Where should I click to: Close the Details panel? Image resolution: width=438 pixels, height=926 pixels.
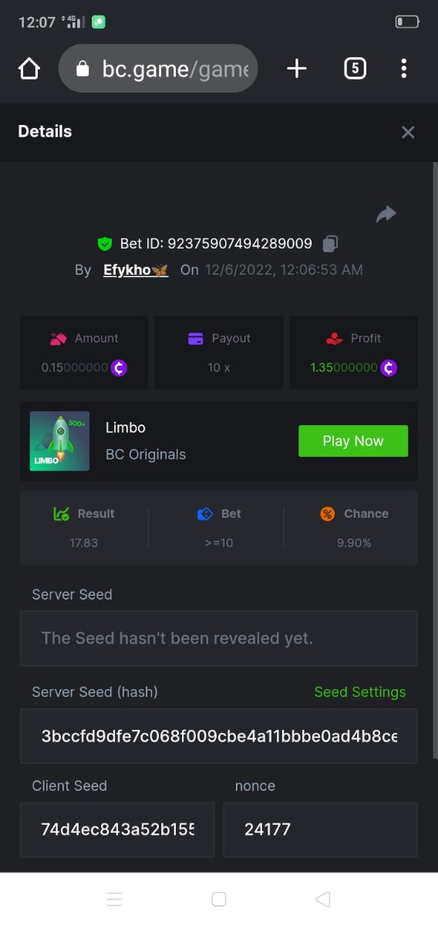click(408, 132)
